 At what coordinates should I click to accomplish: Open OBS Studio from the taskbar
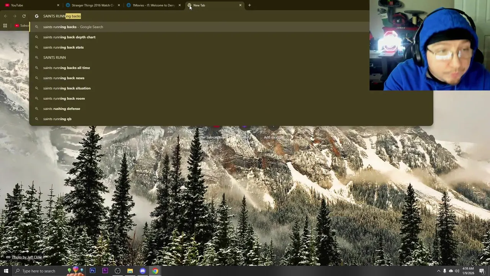coord(118,271)
